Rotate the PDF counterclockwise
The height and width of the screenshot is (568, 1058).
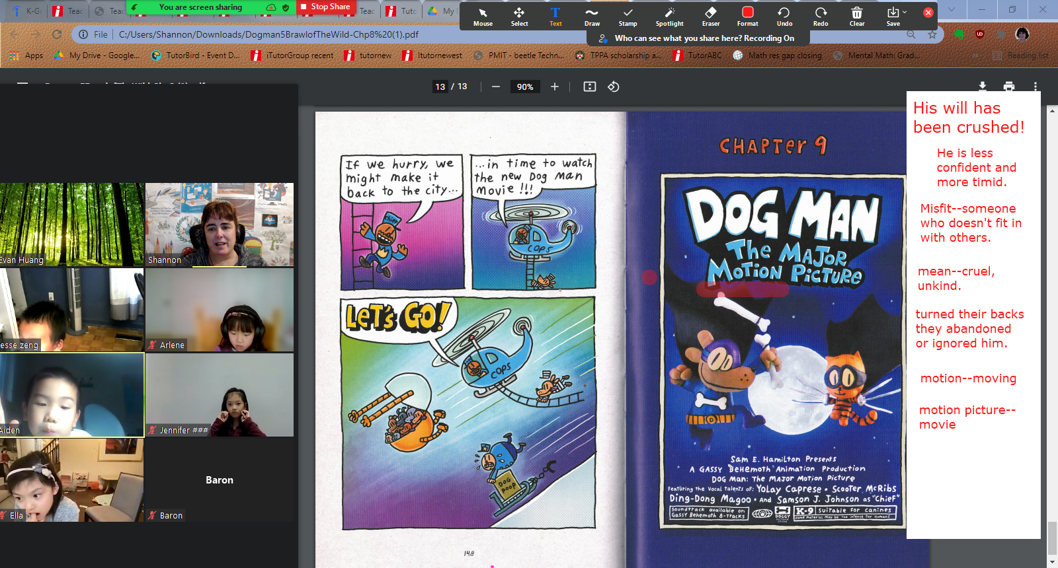click(x=614, y=87)
